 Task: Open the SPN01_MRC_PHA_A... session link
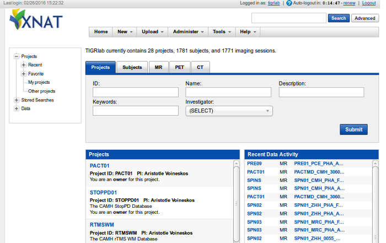tap(319, 230)
